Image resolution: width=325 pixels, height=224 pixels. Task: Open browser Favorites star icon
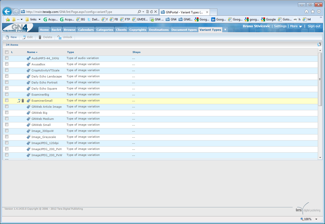click(x=313, y=11)
